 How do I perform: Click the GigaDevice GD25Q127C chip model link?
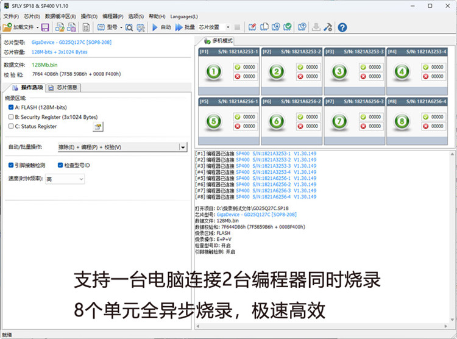click(x=71, y=42)
